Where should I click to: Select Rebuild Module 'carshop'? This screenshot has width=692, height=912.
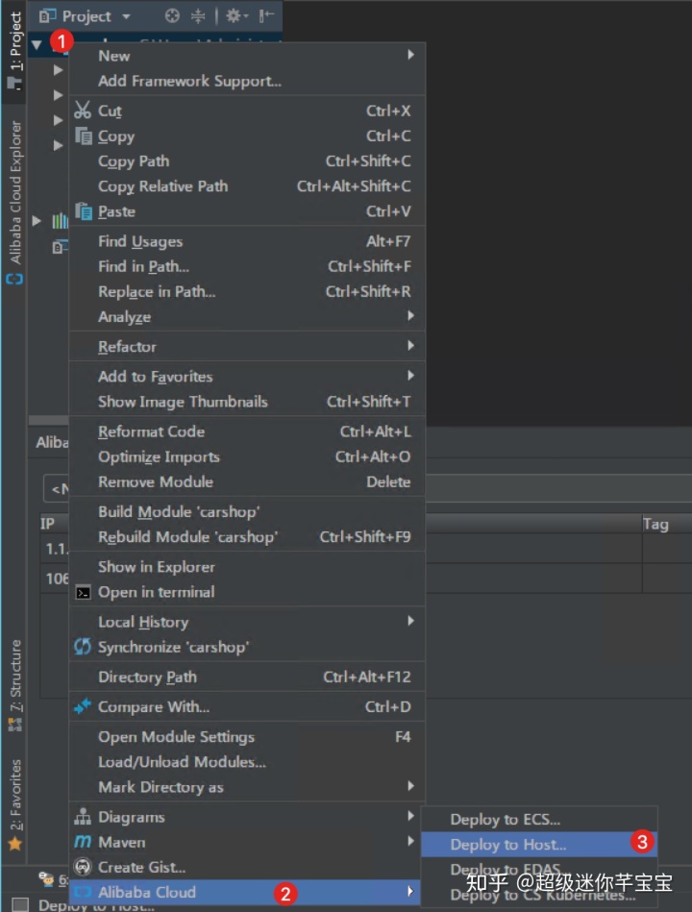point(247,537)
